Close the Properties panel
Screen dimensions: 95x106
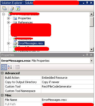[x=91, y=55]
